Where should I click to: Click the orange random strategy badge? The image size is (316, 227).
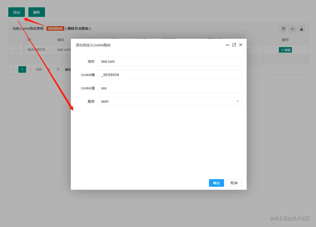point(55,28)
